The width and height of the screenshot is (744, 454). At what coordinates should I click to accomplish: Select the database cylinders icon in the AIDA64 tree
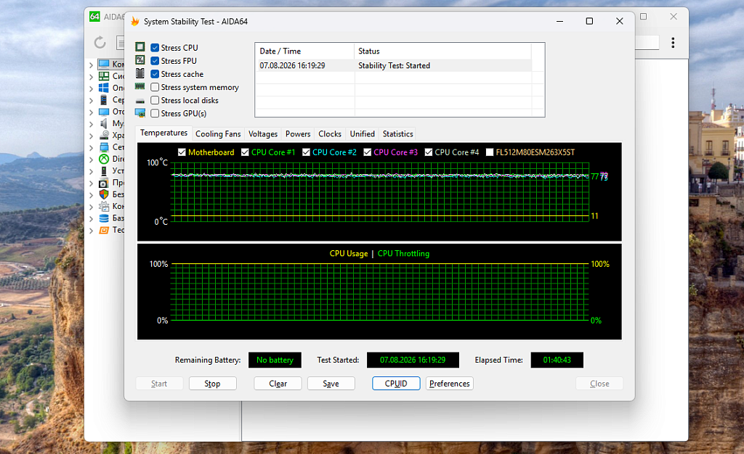[104, 218]
